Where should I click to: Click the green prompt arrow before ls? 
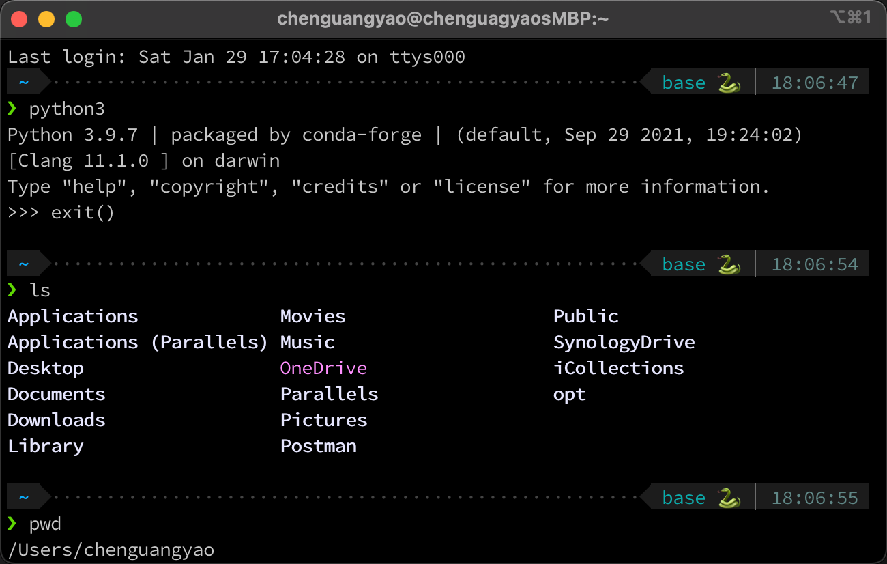pos(12,290)
